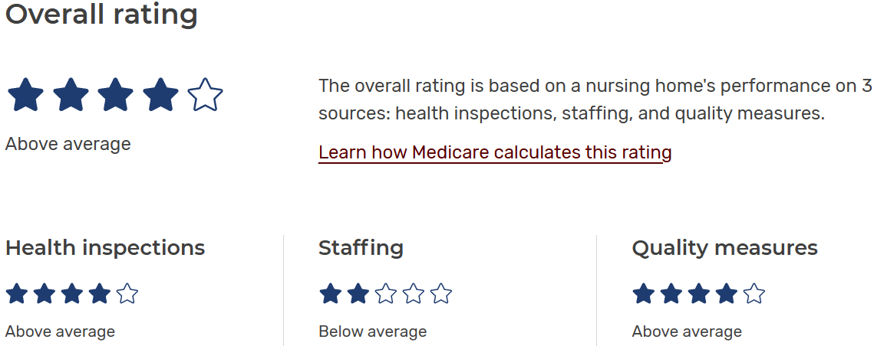Click first star under Quality measures
The height and width of the screenshot is (346, 874).
coord(644,293)
